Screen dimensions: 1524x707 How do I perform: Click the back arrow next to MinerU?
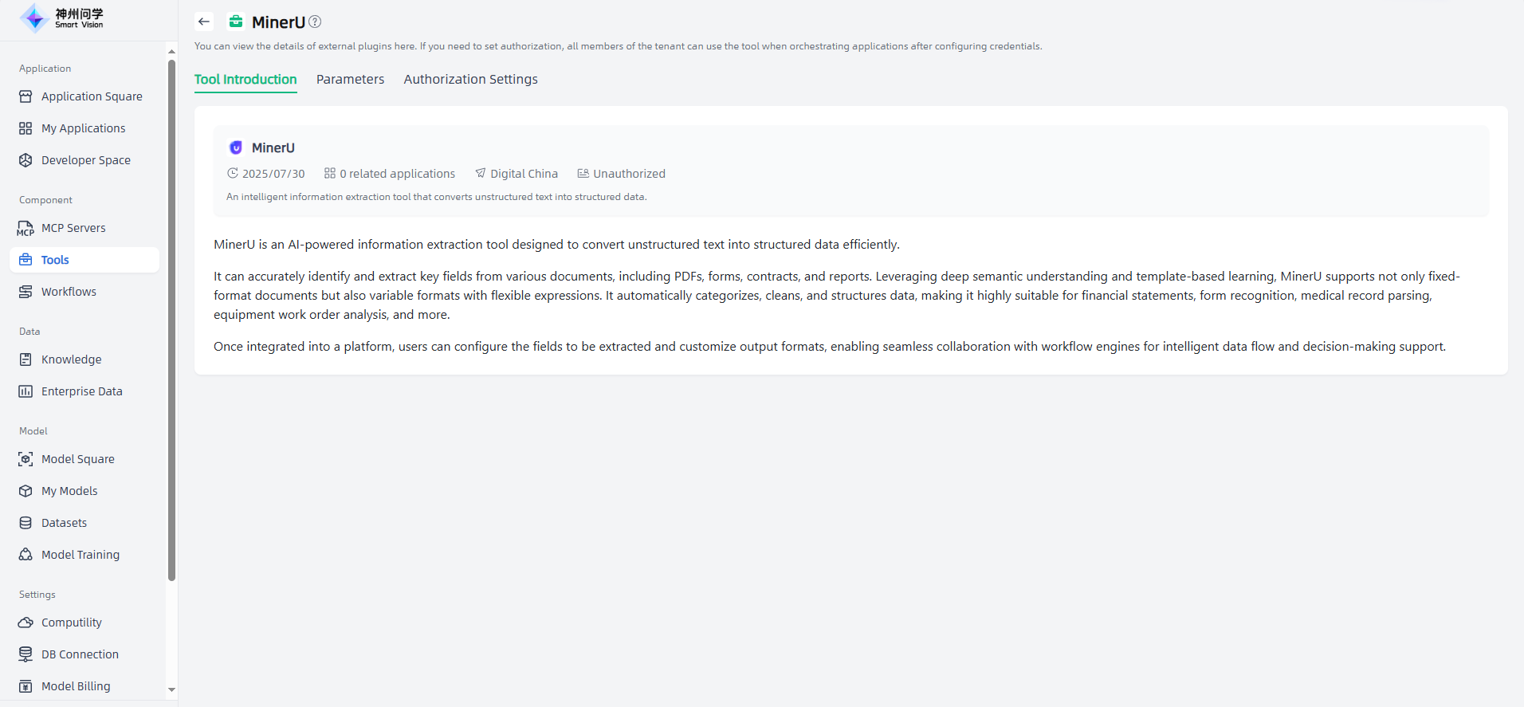pos(204,22)
